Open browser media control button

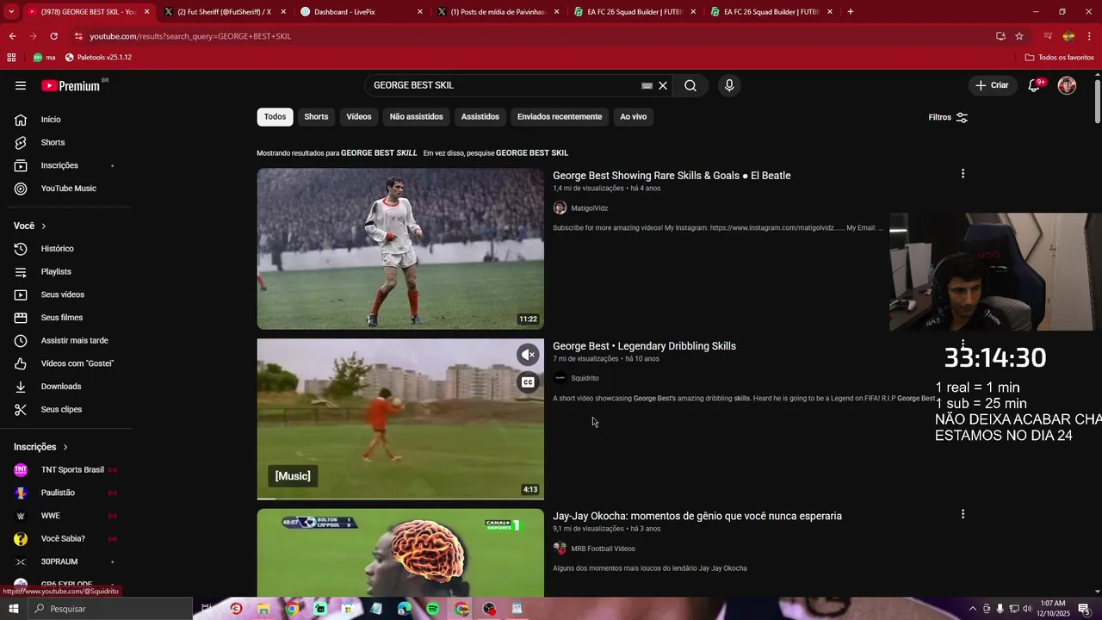point(1048,36)
